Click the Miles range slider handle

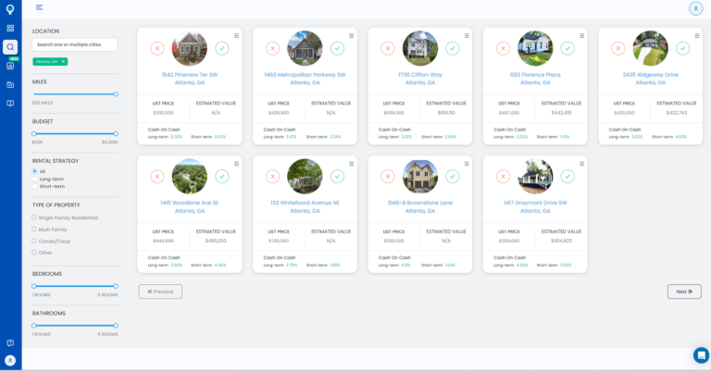click(x=116, y=93)
